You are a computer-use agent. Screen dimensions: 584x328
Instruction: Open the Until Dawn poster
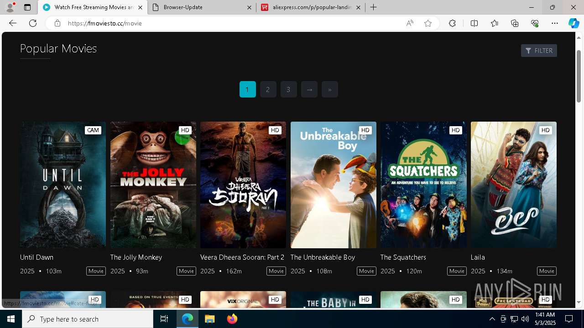[63, 184]
